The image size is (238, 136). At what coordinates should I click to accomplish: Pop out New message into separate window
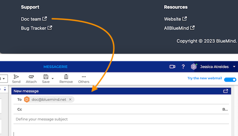[x=226, y=91]
